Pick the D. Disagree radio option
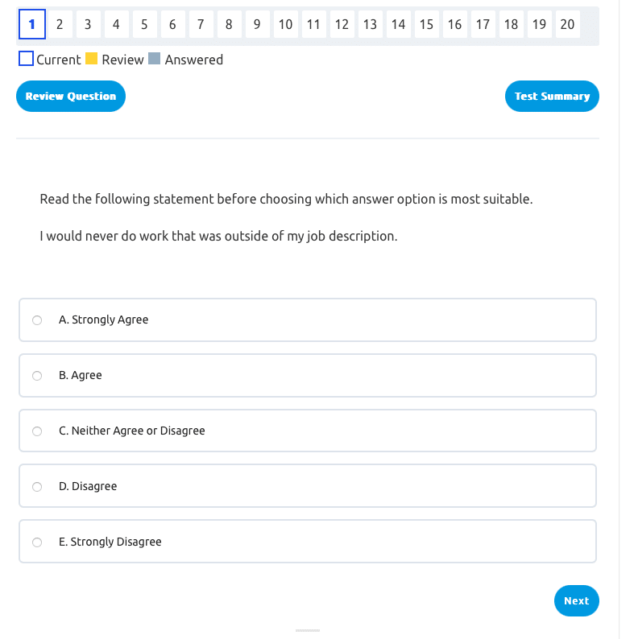Viewport: 634px width, 639px height. tap(37, 487)
